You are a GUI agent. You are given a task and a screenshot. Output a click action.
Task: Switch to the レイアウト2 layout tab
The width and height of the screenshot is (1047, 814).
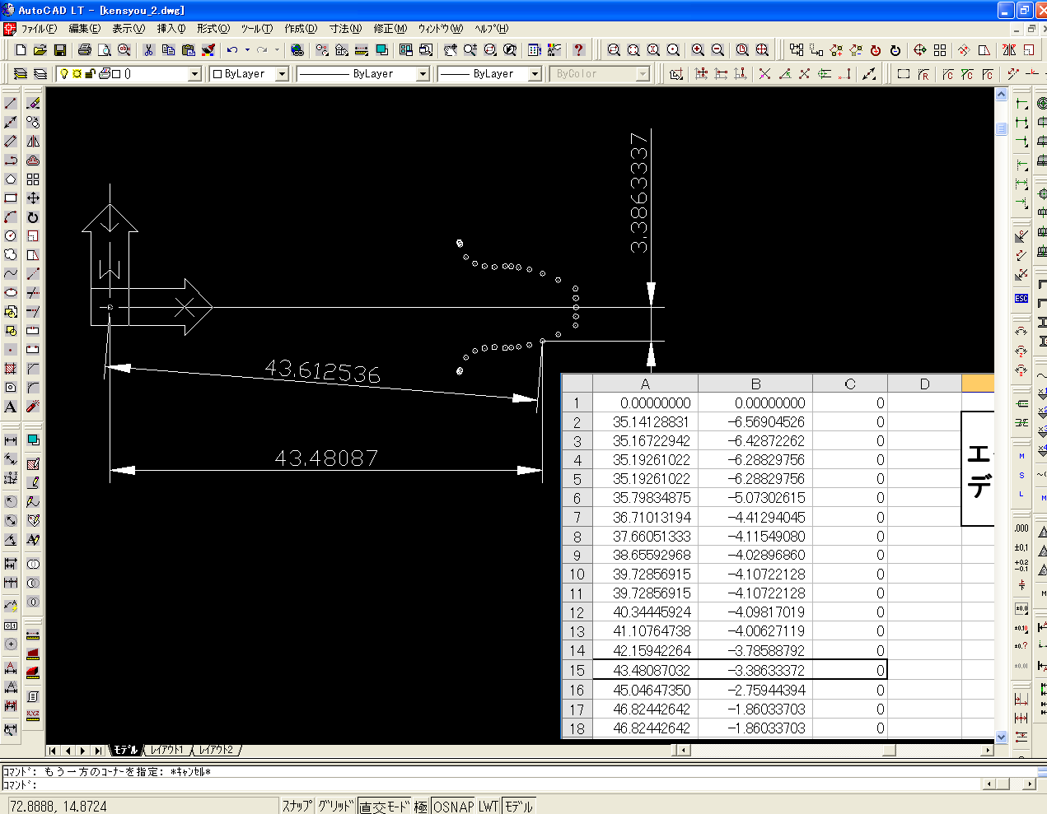click(216, 751)
